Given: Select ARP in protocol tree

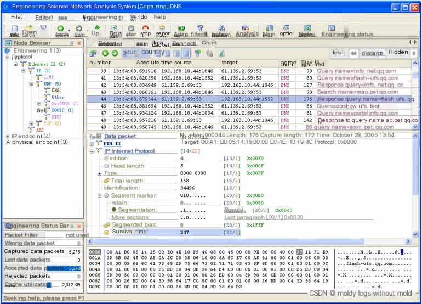Looking at the screenshot, I should [40, 130].
